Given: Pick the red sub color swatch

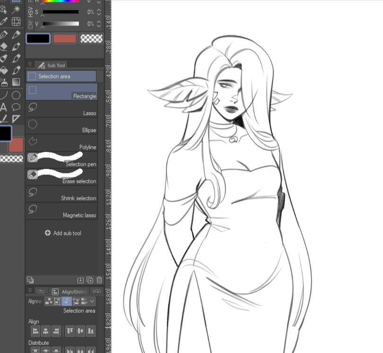Looking at the screenshot, I should click(x=65, y=39).
